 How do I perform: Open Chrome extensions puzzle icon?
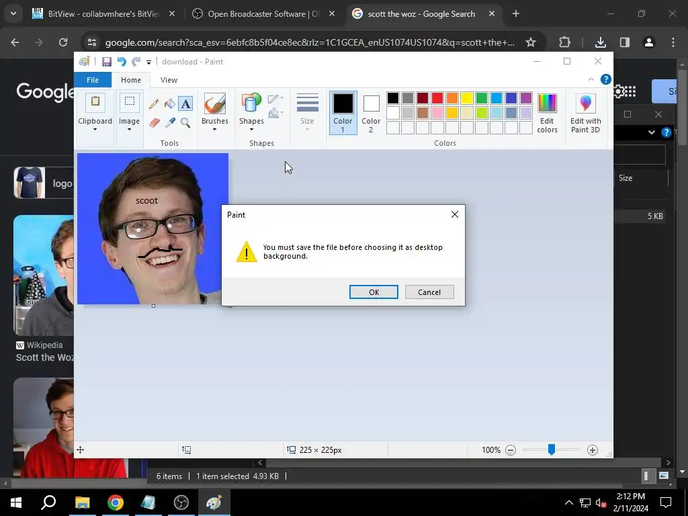coord(564,42)
